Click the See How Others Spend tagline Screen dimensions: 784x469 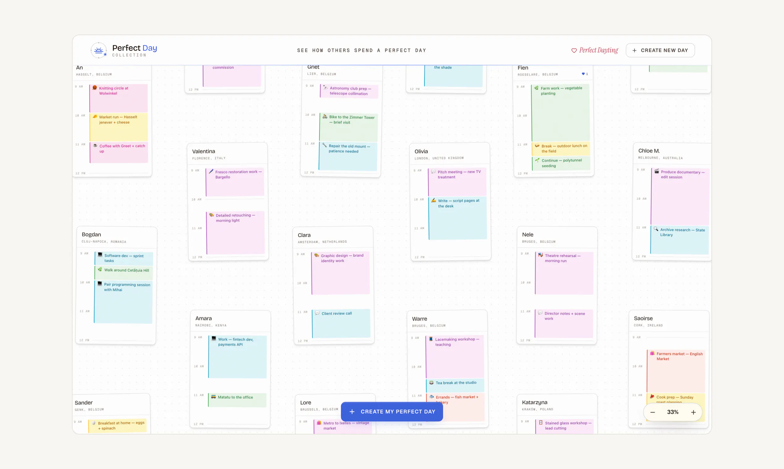tap(361, 50)
